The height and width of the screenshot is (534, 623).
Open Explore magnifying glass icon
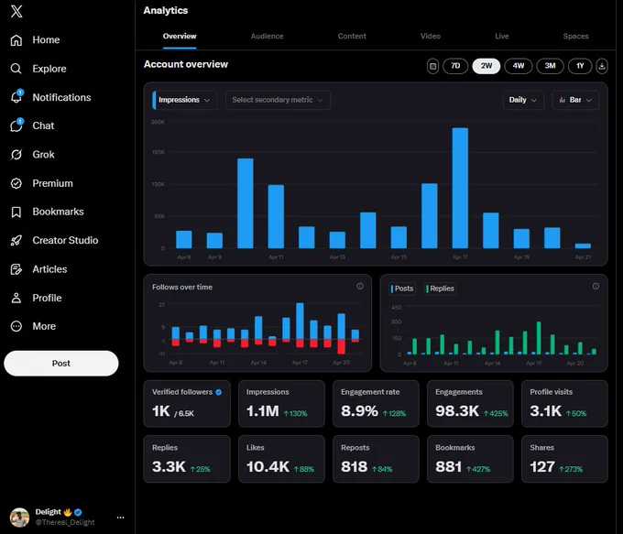point(16,69)
